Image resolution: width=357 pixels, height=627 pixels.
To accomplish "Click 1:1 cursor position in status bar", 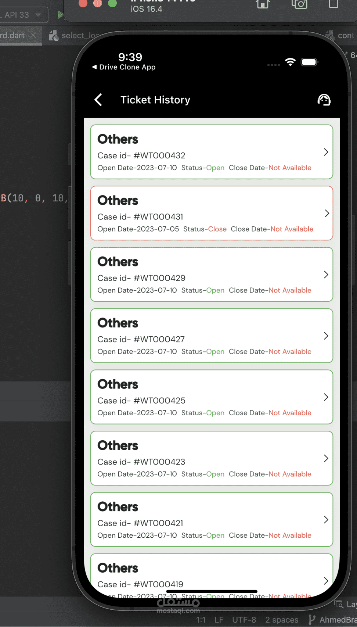I will pyautogui.click(x=201, y=620).
